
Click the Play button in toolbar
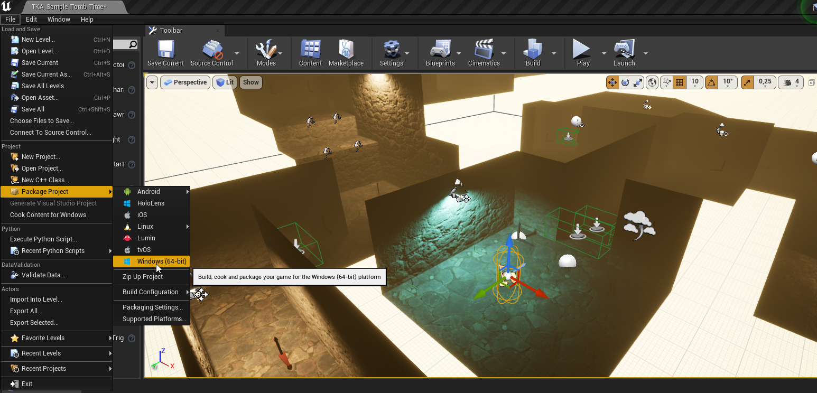pos(583,53)
